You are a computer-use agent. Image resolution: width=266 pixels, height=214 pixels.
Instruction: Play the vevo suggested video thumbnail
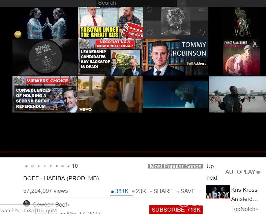click(110, 94)
